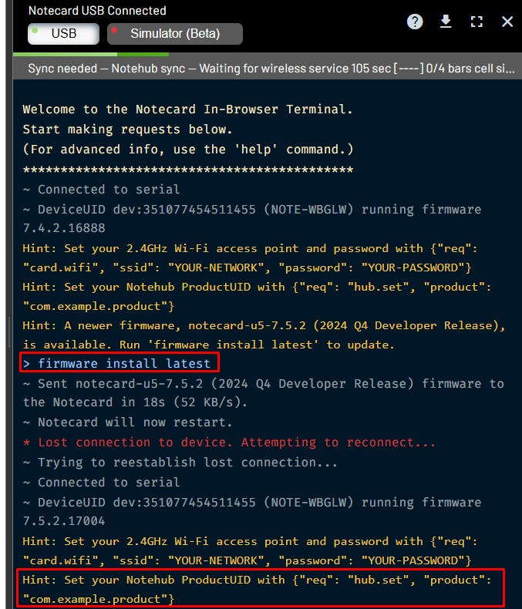Open the help question mark icon
522x609 pixels.
coord(415,22)
